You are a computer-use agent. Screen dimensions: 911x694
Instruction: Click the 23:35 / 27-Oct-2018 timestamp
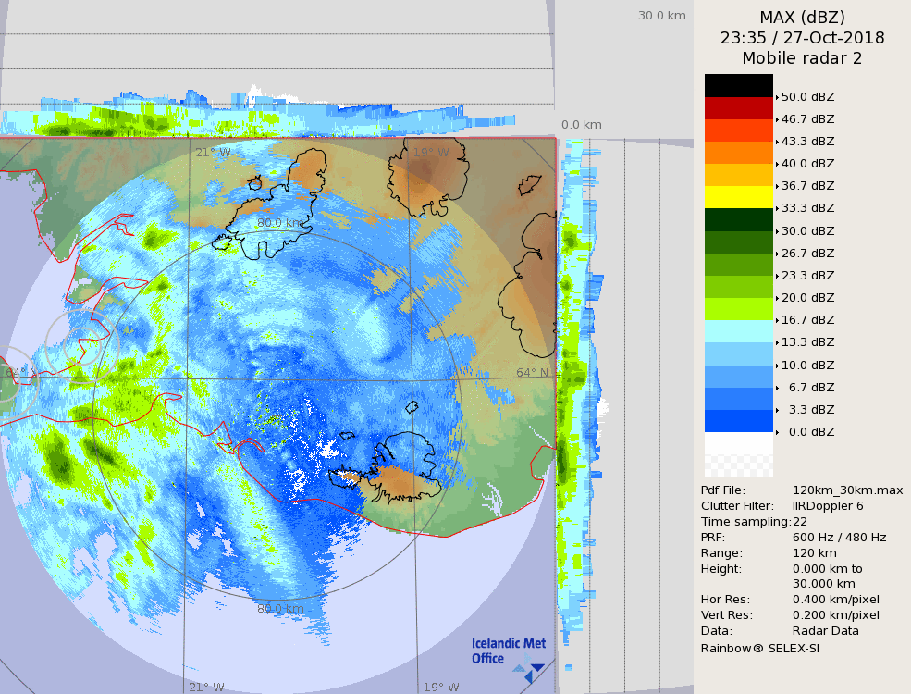tap(802, 38)
